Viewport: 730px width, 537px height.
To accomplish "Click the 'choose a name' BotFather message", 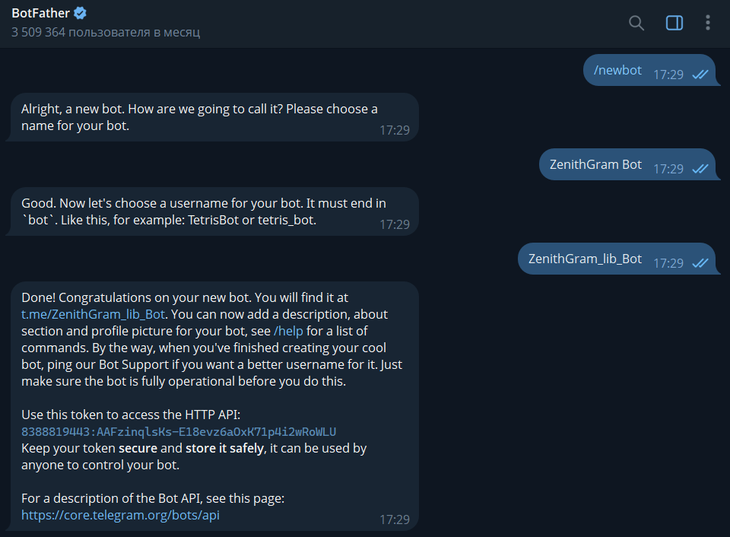I will 199,117.
